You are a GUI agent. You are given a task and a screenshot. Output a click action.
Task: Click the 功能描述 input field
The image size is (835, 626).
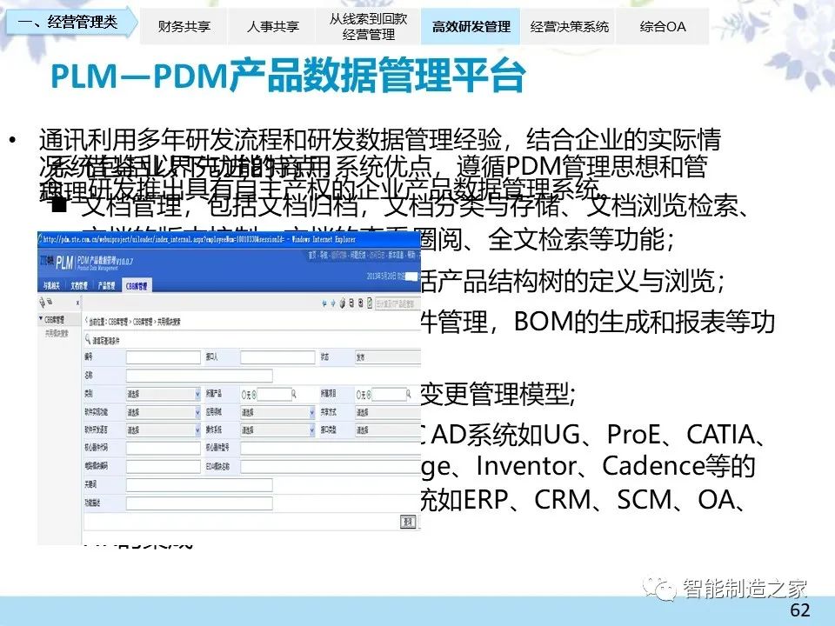click(199, 503)
